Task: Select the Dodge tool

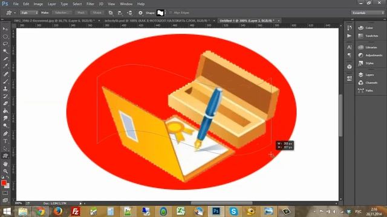Action: (x=5, y=126)
